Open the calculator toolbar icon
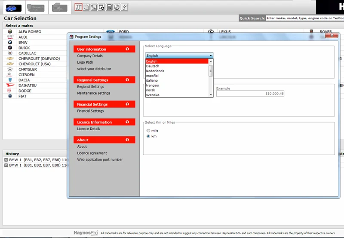The height and width of the screenshot is (238, 344). pos(109,7)
